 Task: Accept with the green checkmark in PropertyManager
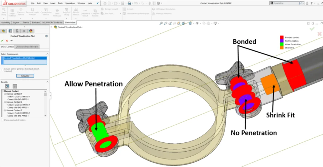[x=2, y=41]
